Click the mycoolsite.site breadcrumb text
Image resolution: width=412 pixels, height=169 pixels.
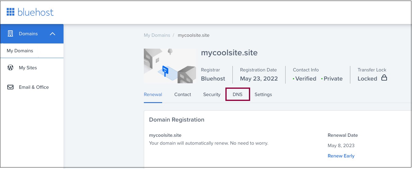tap(194, 35)
